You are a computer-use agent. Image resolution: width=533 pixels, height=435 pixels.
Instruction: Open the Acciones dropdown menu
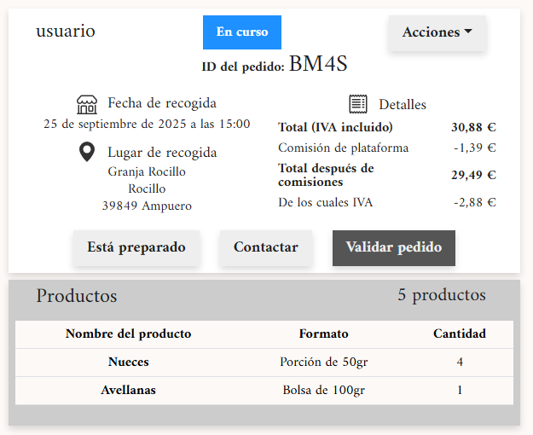tap(437, 32)
